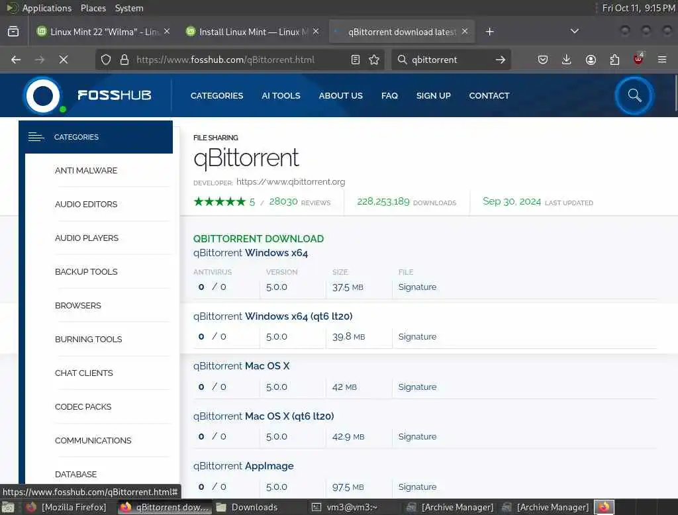Open the COMMUNICATIONS category
678x515 pixels.
[x=93, y=440]
